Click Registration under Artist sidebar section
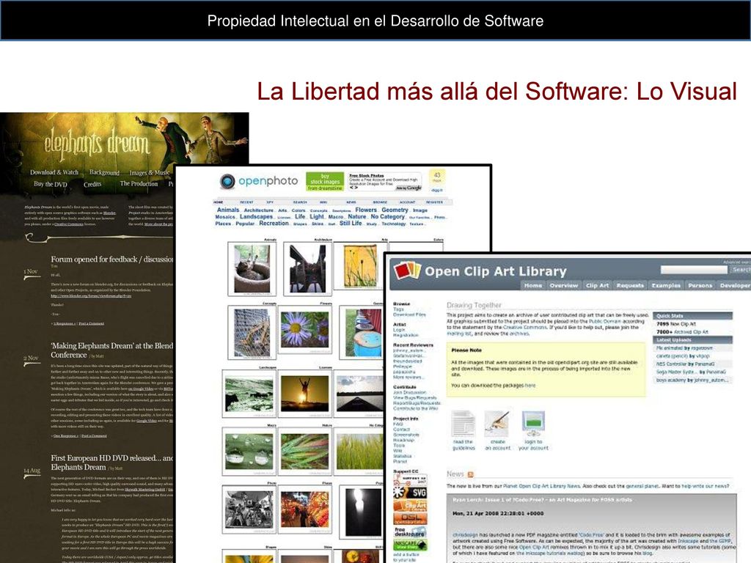 click(406, 335)
